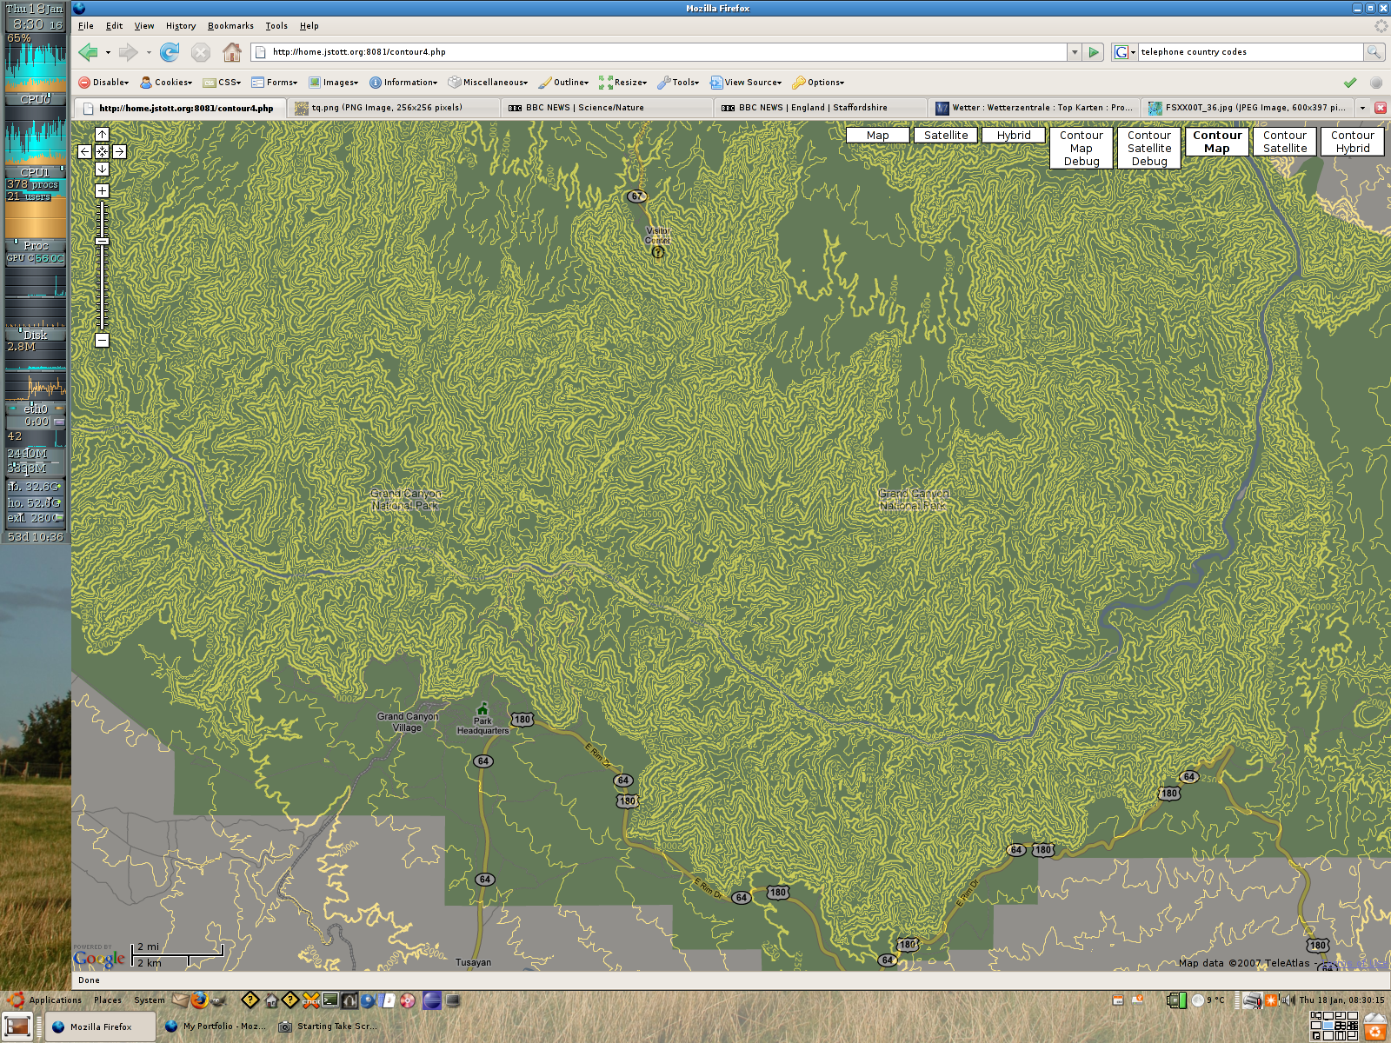Open the URL history dropdown arrow
Screen dimensions: 1391x1043
coord(1075,52)
